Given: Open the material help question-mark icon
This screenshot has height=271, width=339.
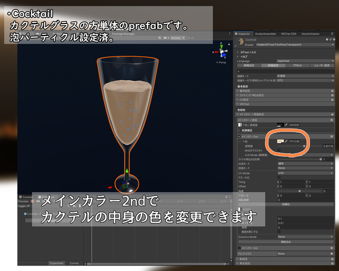Looking at the screenshot, I should point(327,39).
